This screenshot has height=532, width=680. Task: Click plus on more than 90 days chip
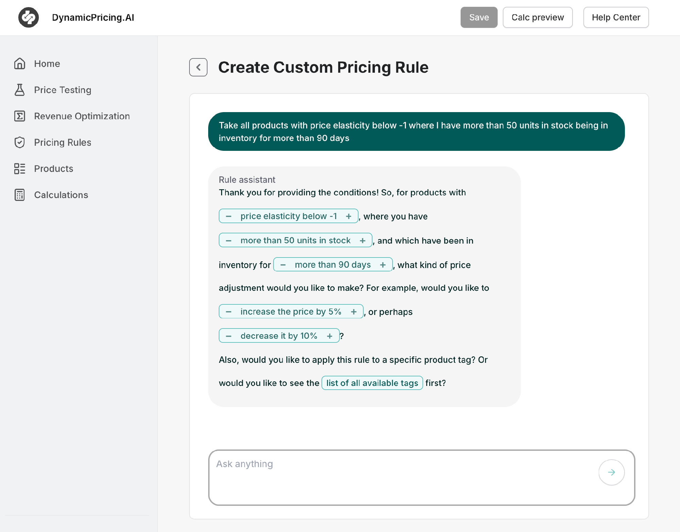click(x=383, y=265)
